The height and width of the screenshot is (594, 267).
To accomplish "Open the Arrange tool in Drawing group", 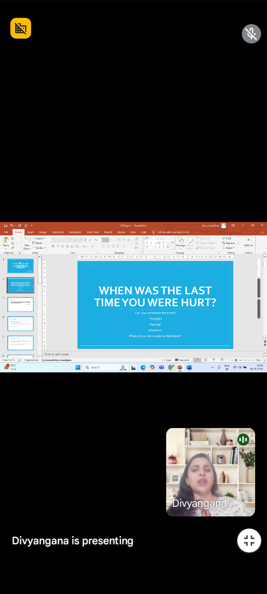I will [181, 242].
